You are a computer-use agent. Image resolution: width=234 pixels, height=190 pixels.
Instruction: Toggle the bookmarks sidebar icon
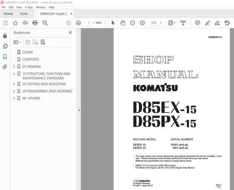(x=5, y=56)
